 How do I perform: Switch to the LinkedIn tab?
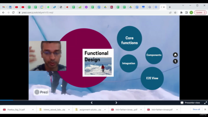pyautogui.click(x=10, y=7)
